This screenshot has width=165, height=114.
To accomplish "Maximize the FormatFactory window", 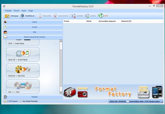I will (154, 6).
